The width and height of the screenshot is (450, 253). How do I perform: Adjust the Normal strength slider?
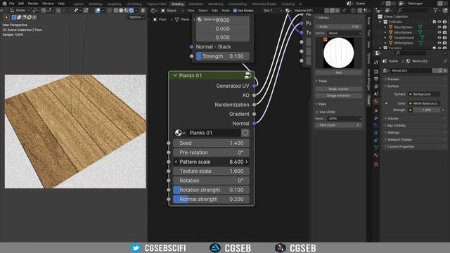(x=211, y=199)
